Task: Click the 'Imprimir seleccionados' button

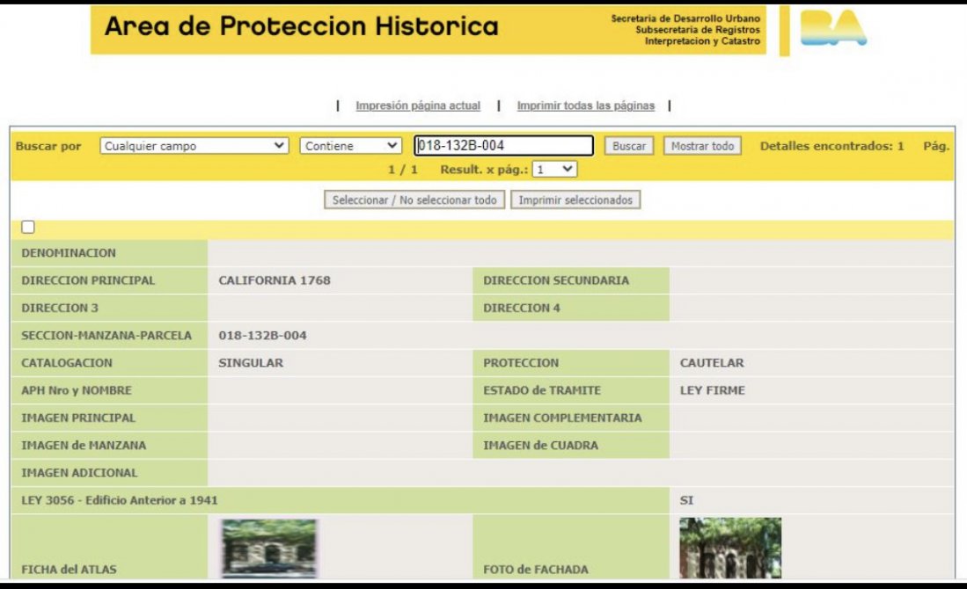Action: tap(575, 200)
